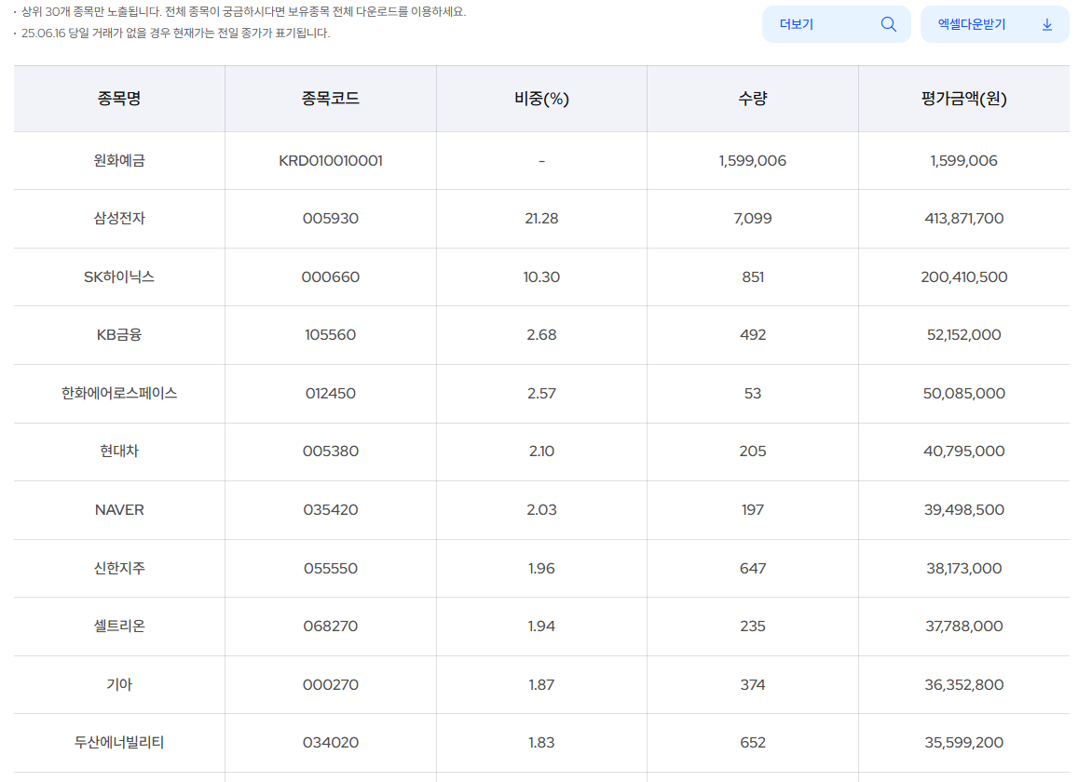Image resolution: width=1078 pixels, height=782 pixels.
Task: Select the 두산에너빌리티 cell
Action: click(119, 742)
